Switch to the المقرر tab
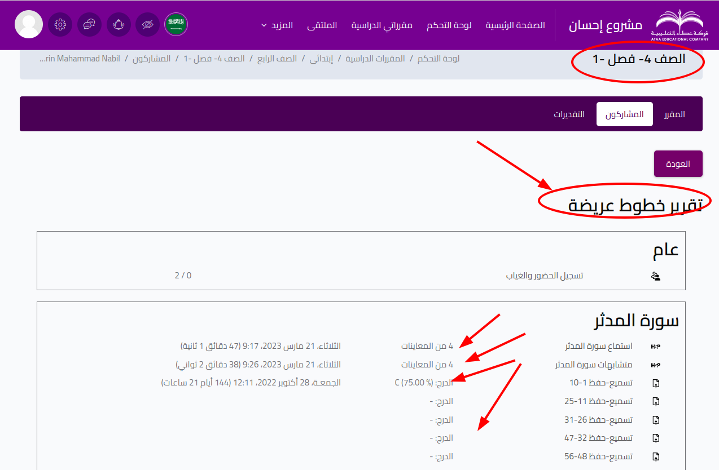This screenshot has width=719, height=470. click(674, 114)
